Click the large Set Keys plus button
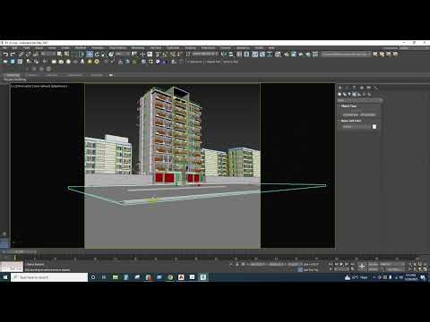 (362, 267)
